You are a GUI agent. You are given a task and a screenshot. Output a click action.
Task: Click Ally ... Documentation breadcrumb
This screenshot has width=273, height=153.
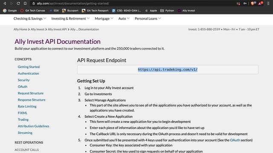click(84, 29)
